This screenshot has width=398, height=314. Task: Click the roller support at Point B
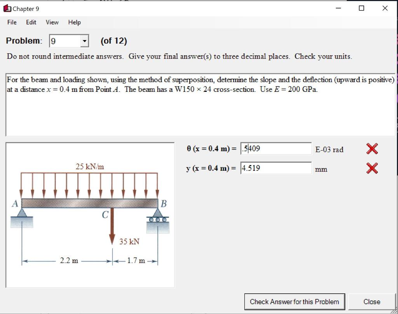[x=158, y=220]
